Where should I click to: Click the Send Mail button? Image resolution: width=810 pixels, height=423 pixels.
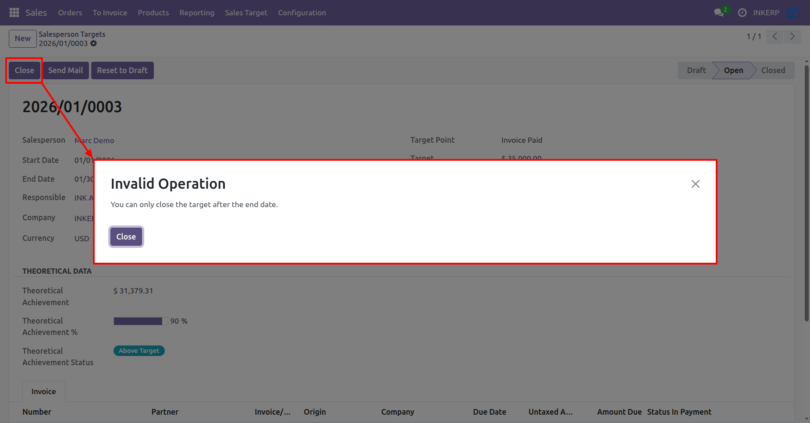(66, 70)
